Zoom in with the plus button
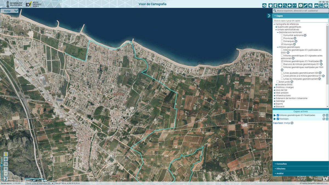Image resolution: width=329 pixels, height=185 pixels. point(6,169)
